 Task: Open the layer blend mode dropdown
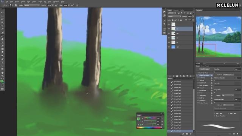(174, 16)
